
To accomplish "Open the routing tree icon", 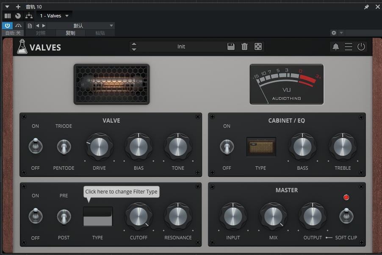I will [x=29, y=16].
